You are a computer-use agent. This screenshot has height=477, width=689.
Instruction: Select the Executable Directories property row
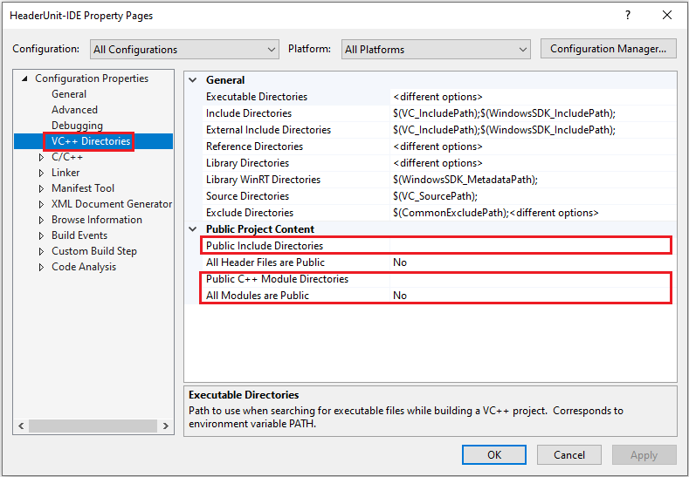[439, 97]
